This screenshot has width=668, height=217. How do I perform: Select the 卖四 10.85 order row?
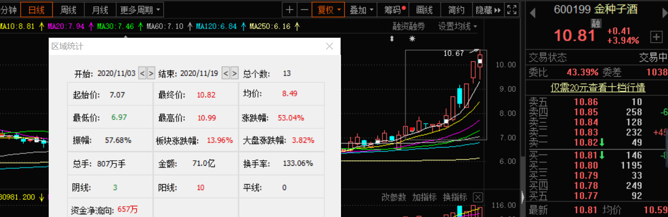tap(597, 112)
